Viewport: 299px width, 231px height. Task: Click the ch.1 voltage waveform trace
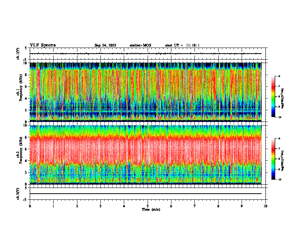coord(146,54)
